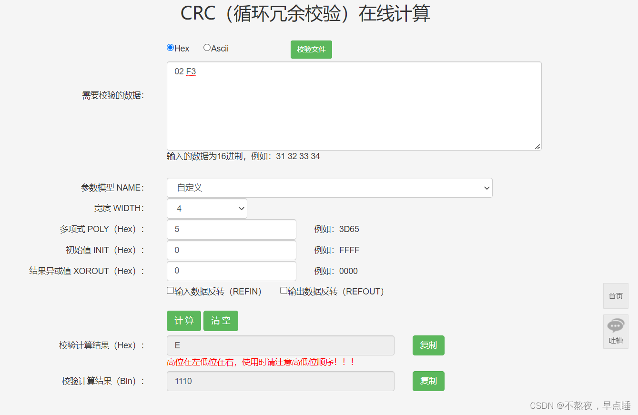Viewport: 638px width, 415px height.
Task: Copy the Hex result with 复制
Action: coord(428,345)
